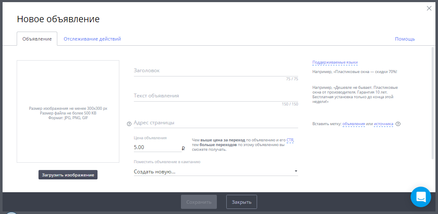Click the help icon beside Адрес страницы
This screenshot has height=214, width=438.
point(129,124)
